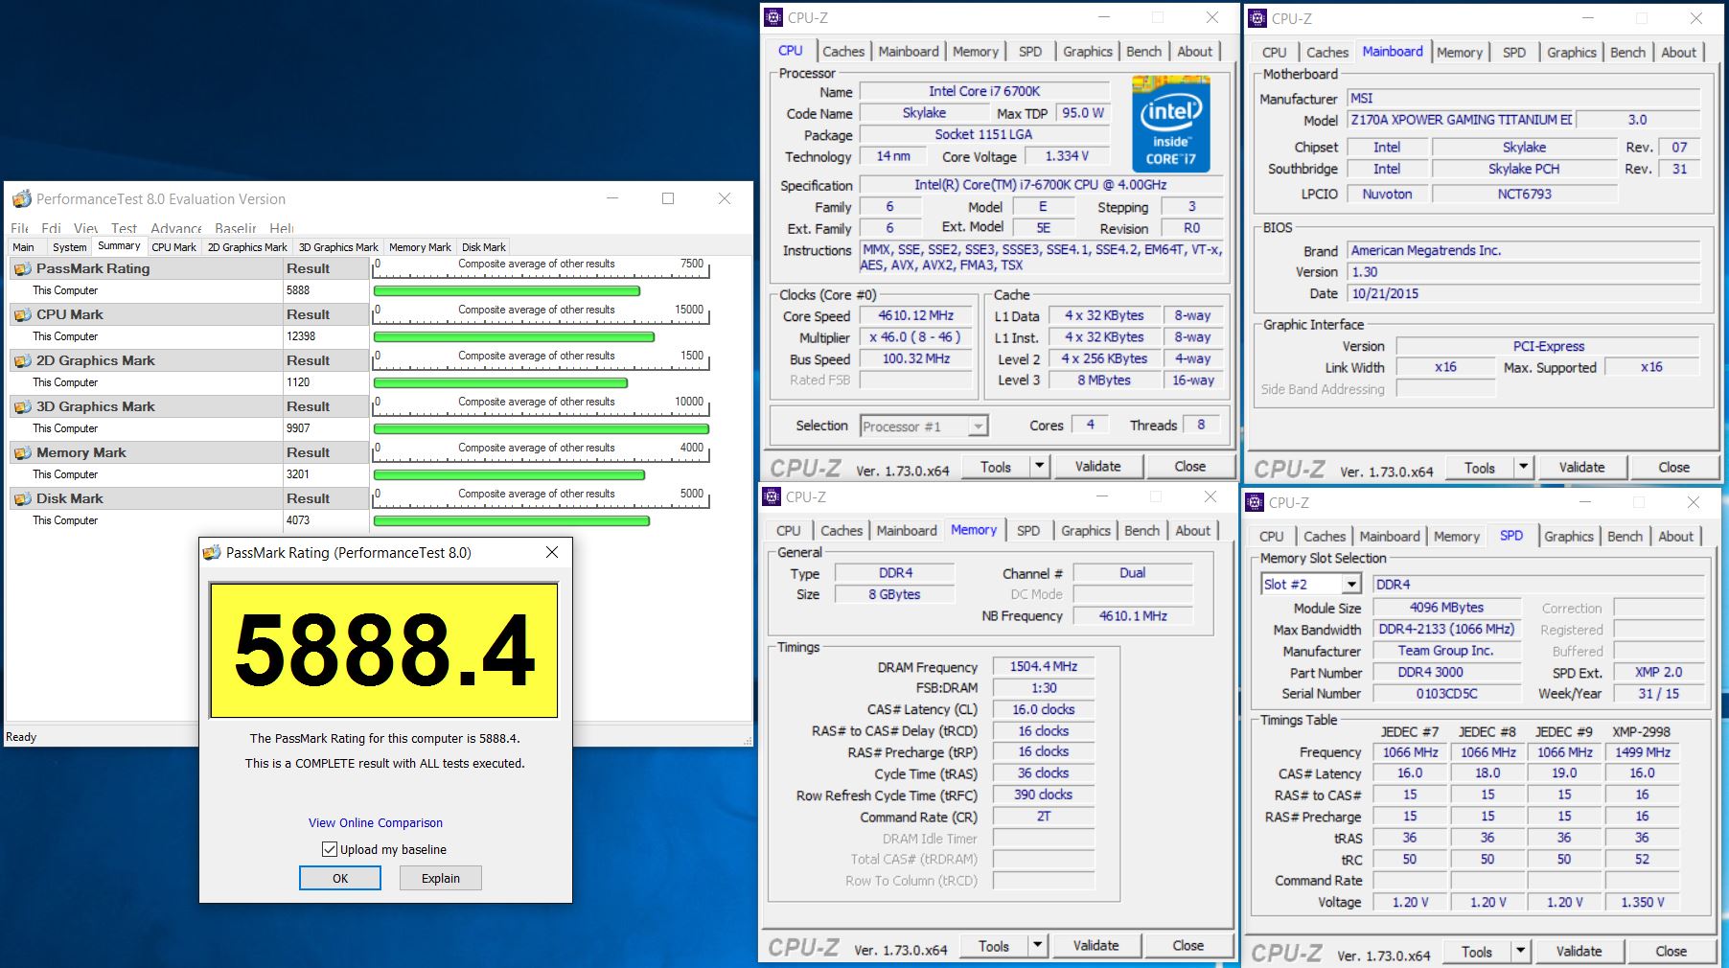Click the CPU-Z icon in the SPD window
This screenshot has width=1729, height=968.
[1255, 502]
